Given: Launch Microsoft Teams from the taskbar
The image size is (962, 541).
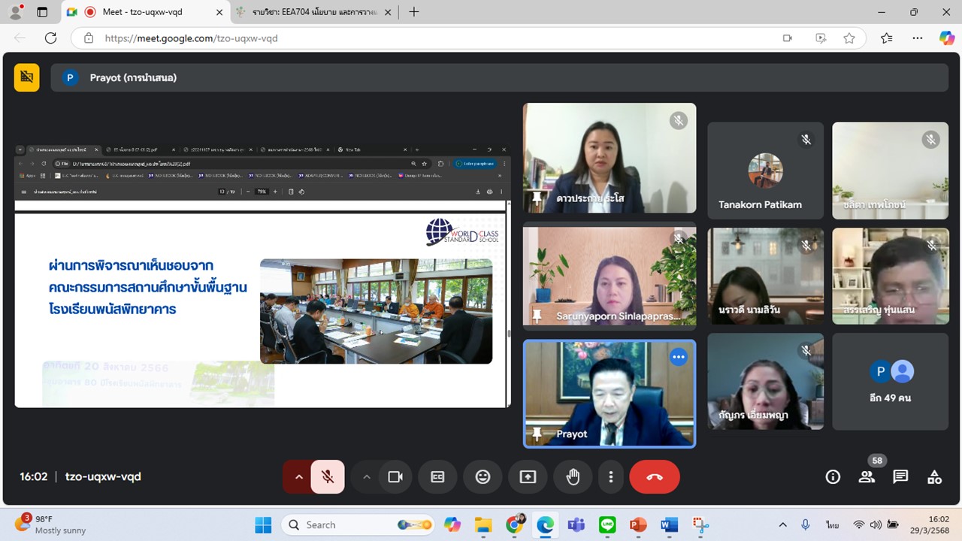Looking at the screenshot, I should (x=576, y=524).
